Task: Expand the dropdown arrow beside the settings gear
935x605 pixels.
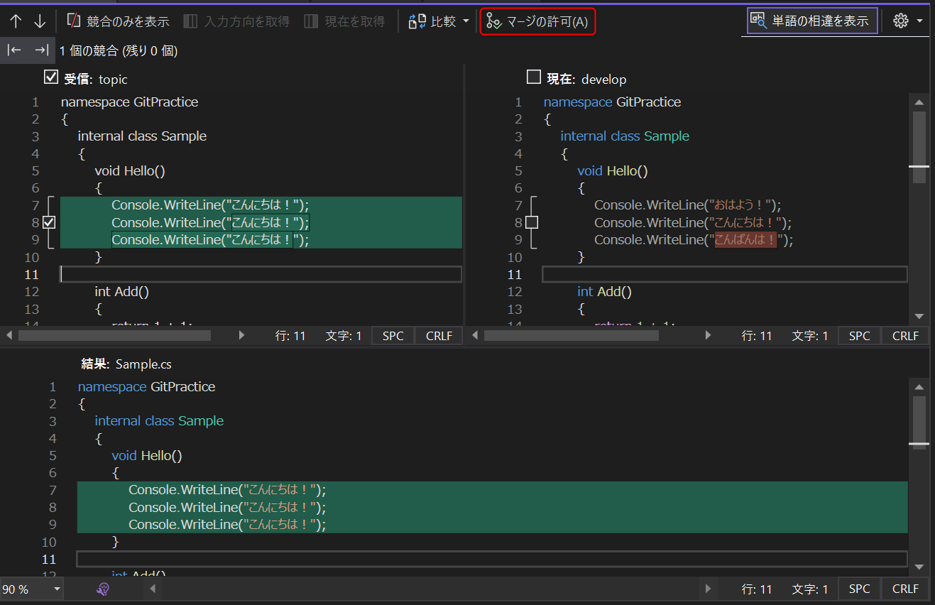Action: pyautogui.click(x=920, y=21)
